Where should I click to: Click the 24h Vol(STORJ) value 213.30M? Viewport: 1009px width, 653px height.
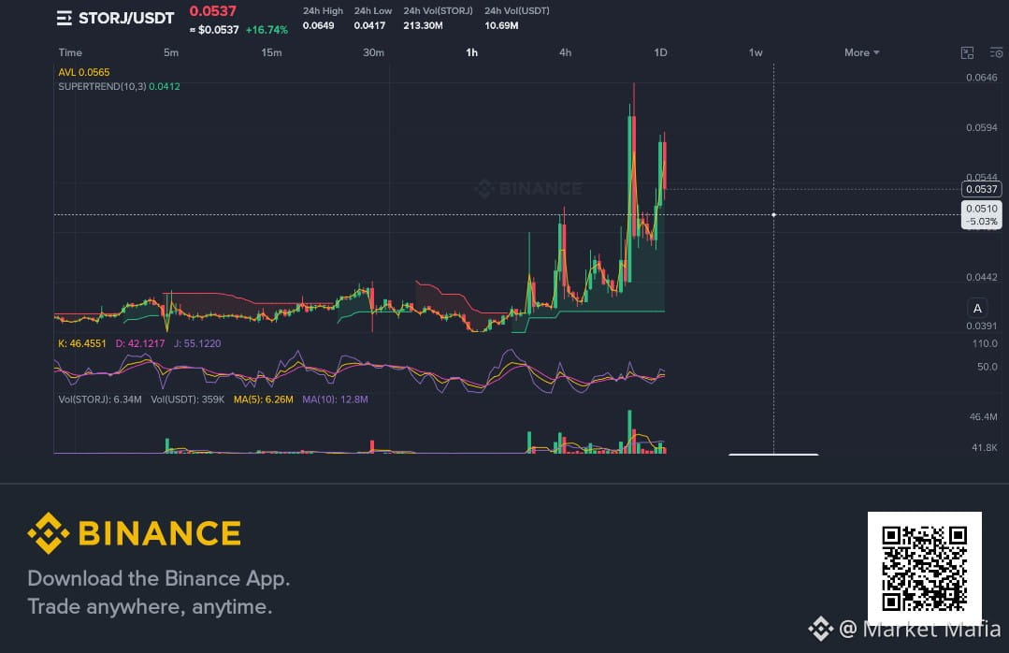(x=423, y=26)
